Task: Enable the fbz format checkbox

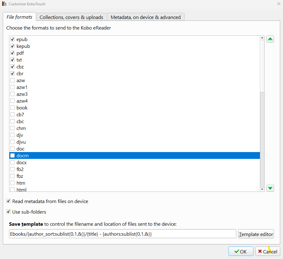Action: pos(12,176)
